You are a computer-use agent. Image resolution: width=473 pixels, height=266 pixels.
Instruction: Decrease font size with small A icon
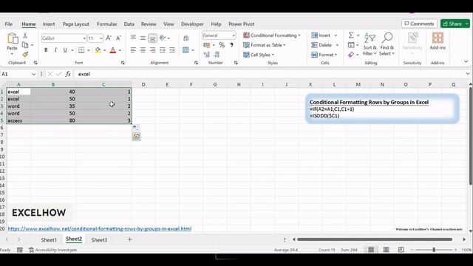click(118, 38)
